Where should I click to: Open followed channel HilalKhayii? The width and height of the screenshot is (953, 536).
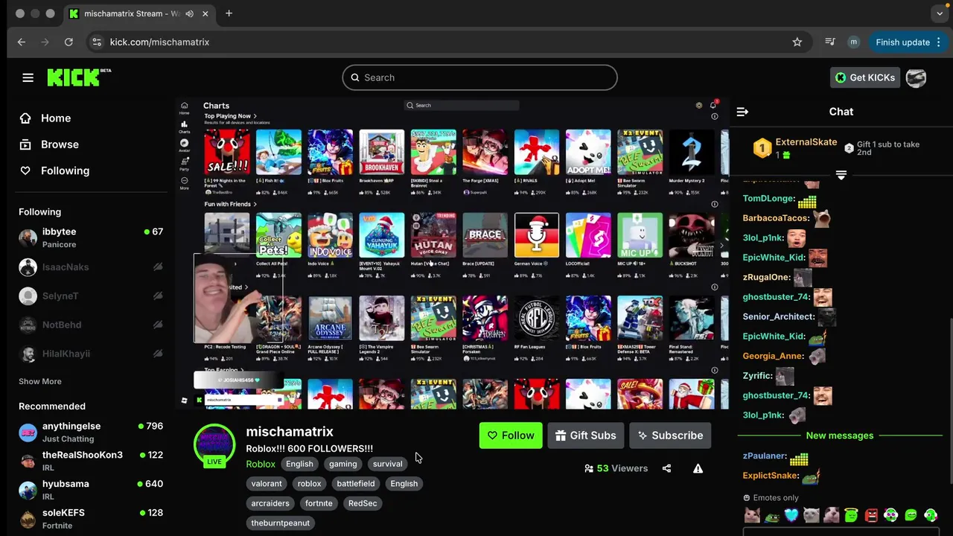(91, 354)
